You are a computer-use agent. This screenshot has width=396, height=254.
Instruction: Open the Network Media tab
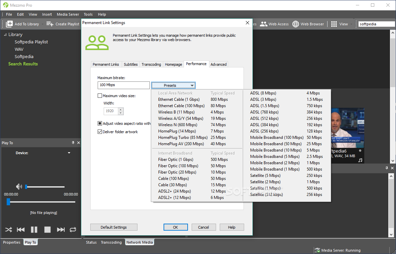coord(140,242)
